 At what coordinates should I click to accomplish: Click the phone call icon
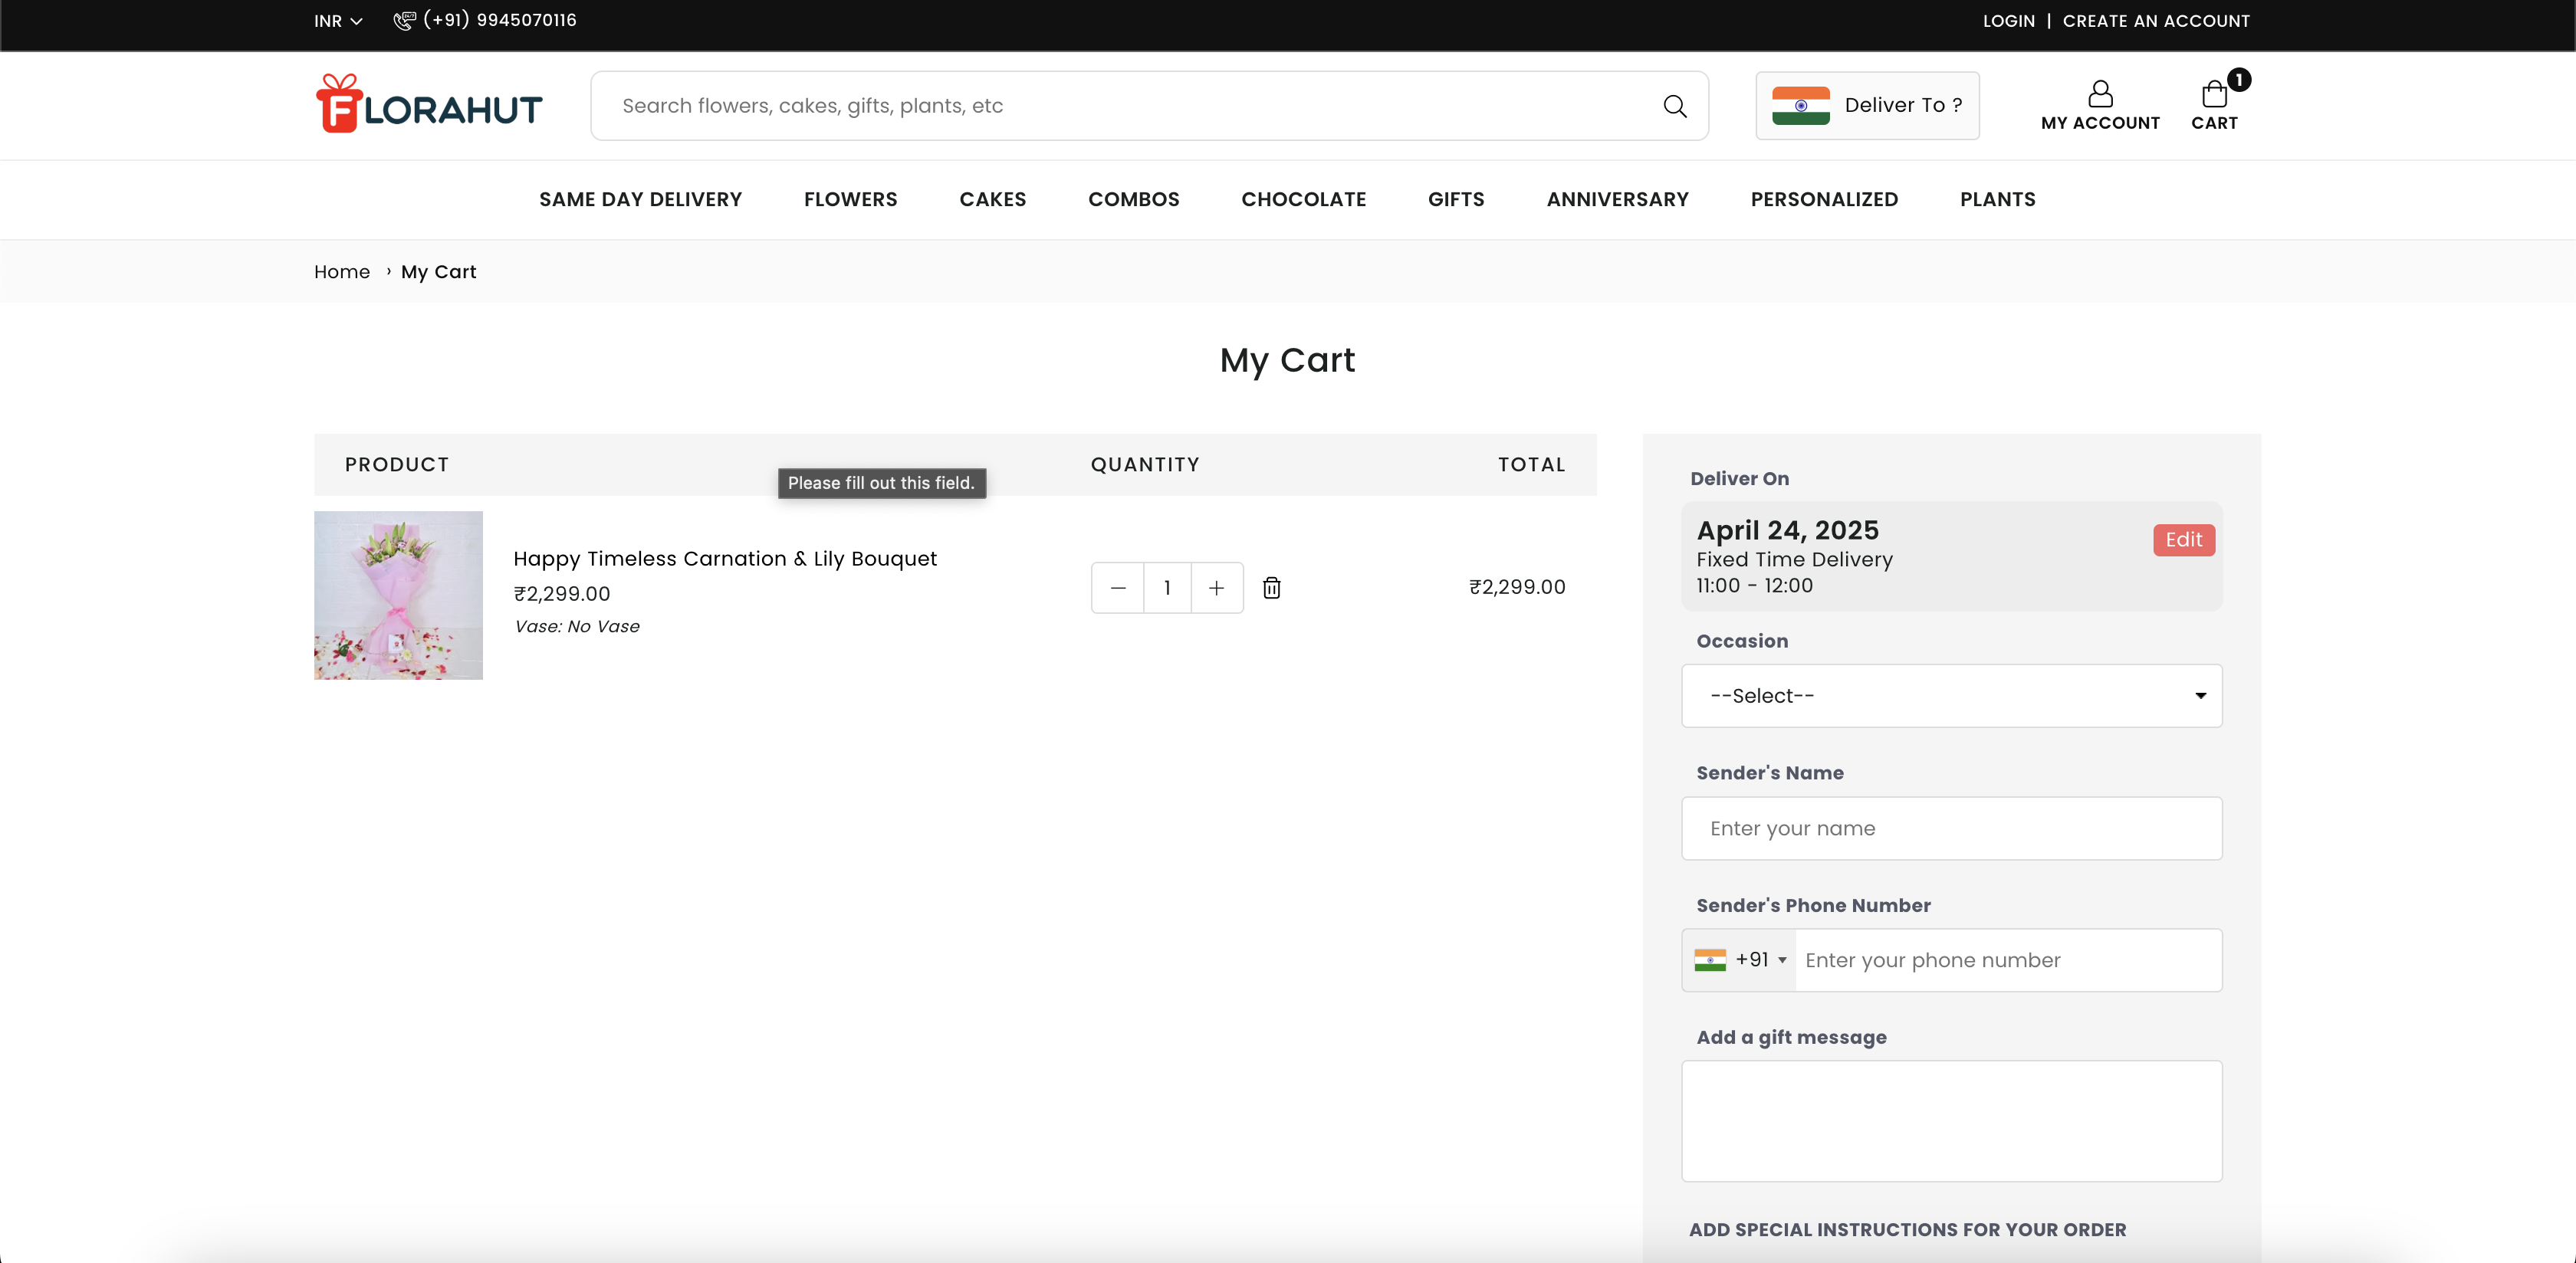point(404,21)
